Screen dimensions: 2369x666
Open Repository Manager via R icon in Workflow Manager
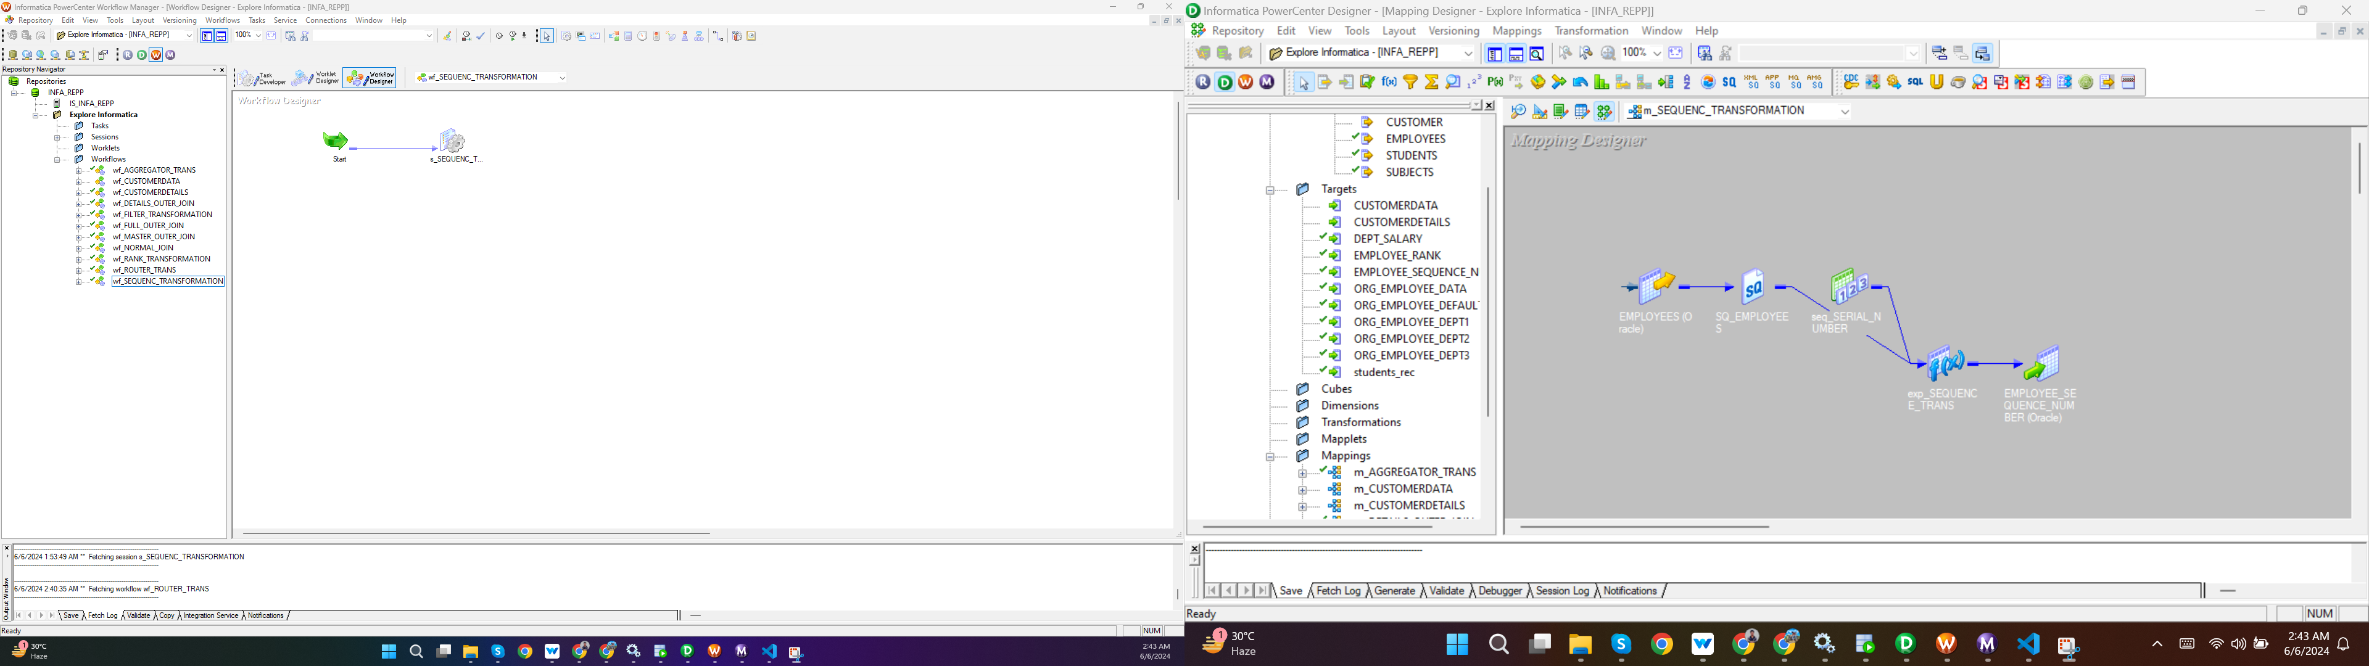[x=128, y=55]
